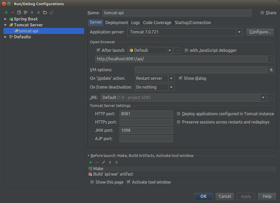The height and width of the screenshot is (203, 280).
Task: Switch to the Deployment tab
Action: 116,23
